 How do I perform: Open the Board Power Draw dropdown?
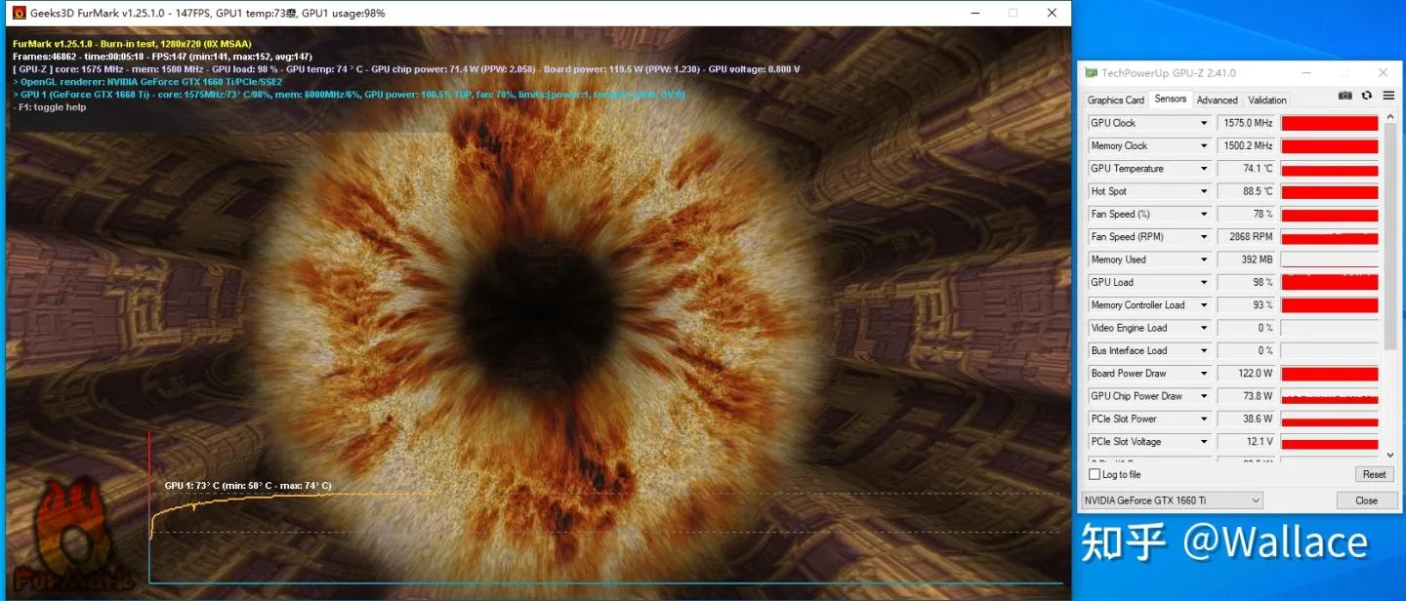1205,374
